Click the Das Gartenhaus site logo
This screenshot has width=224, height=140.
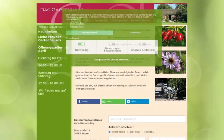(62, 10)
